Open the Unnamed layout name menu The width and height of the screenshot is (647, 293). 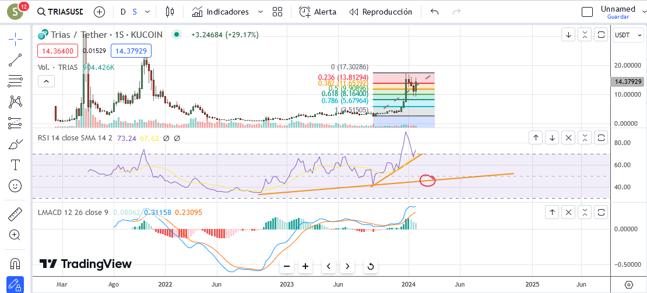pos(618,9)
